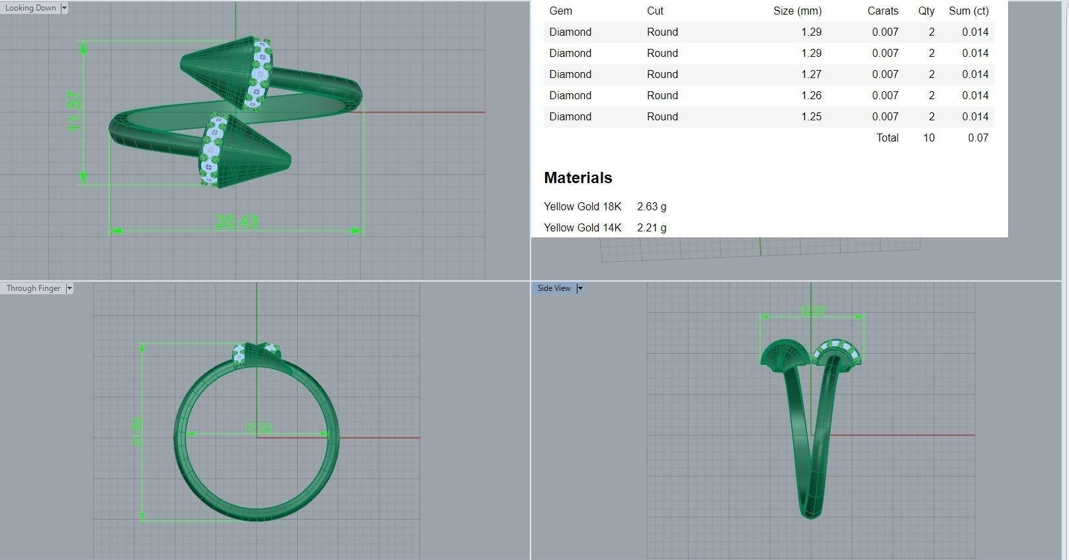This screenshot has width=1069, height=560.
Task: Open the Looking Down viewport dropdown arrow
Action: point(64,8)
